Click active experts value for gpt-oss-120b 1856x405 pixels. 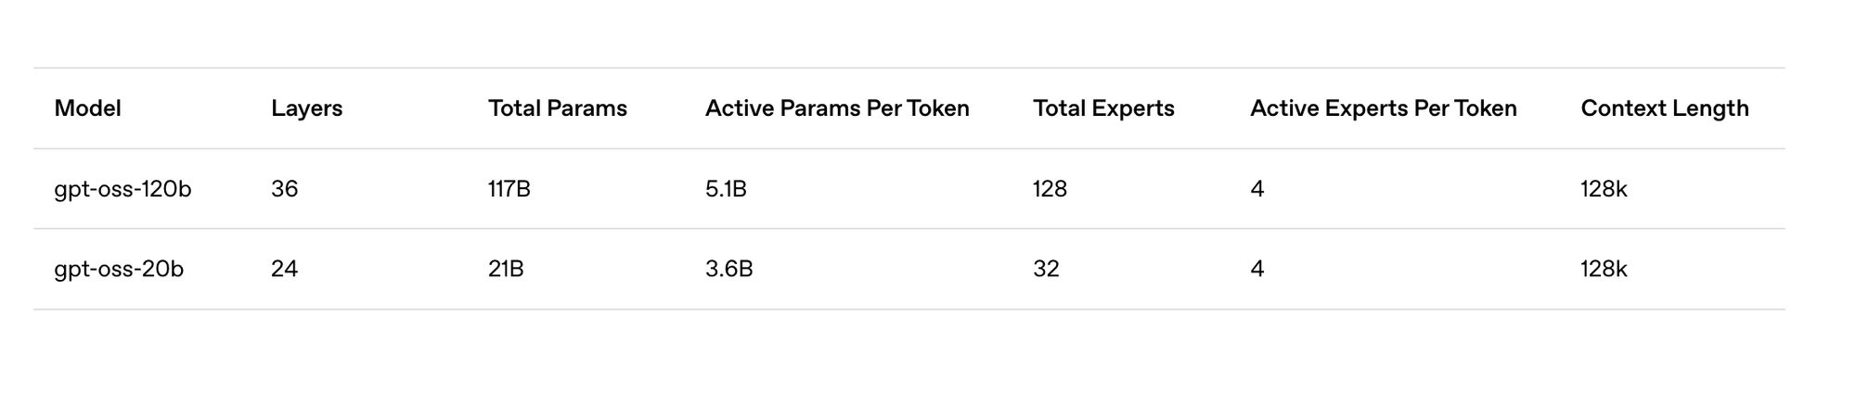(1257, 189)
